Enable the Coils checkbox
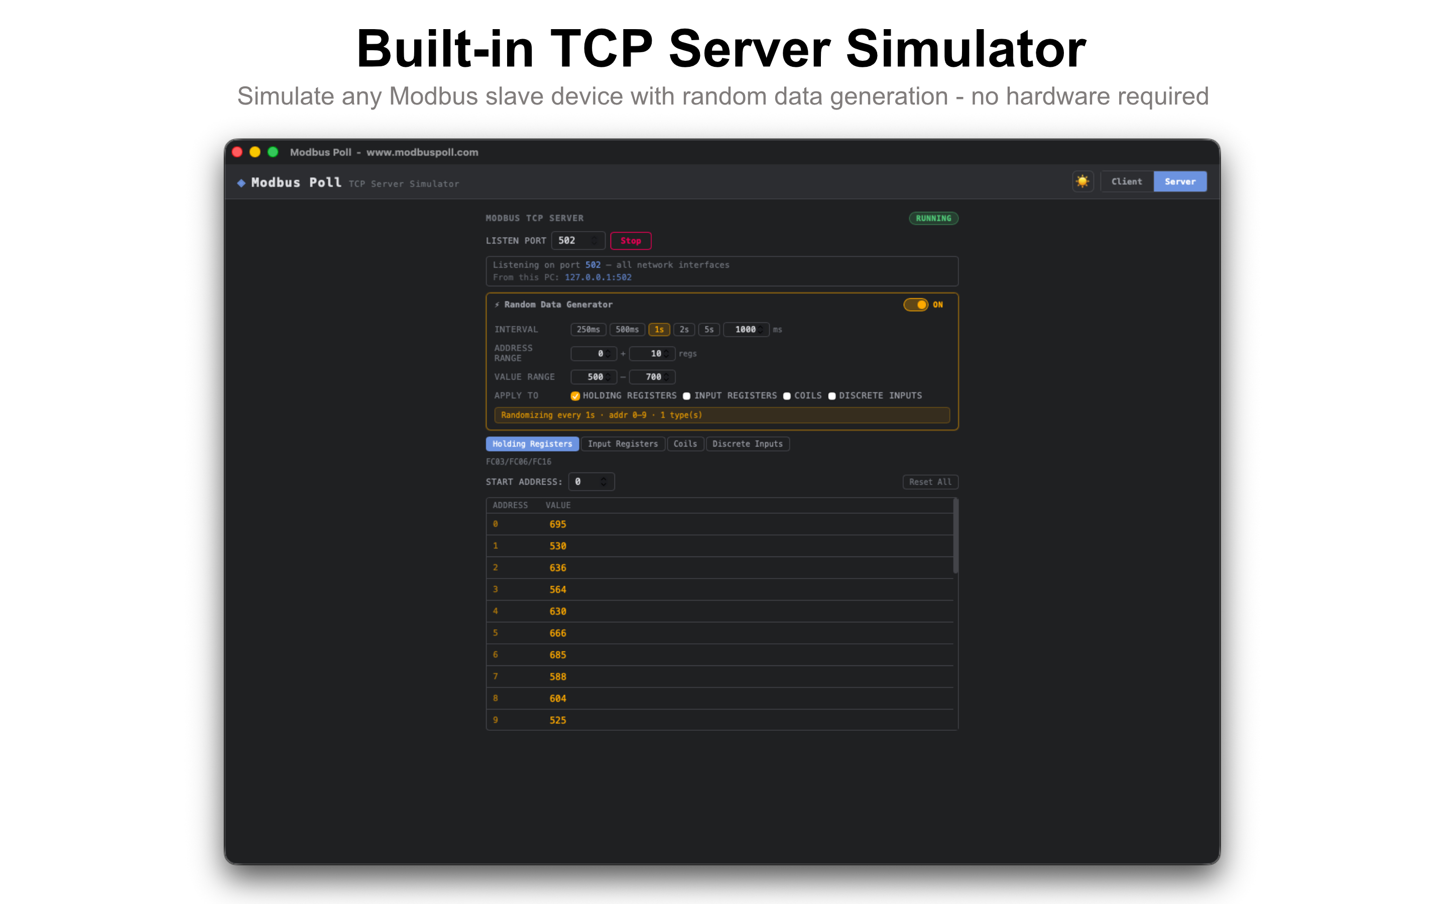The height and width of the screenshot is (904, 1446). pyautogui.click(x=787, y=396)
